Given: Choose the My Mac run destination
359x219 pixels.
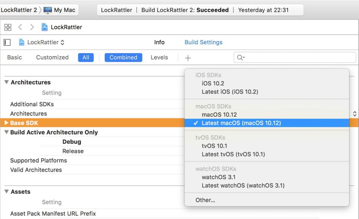Looking at the screenshot, I should click(x=59, y=10).
